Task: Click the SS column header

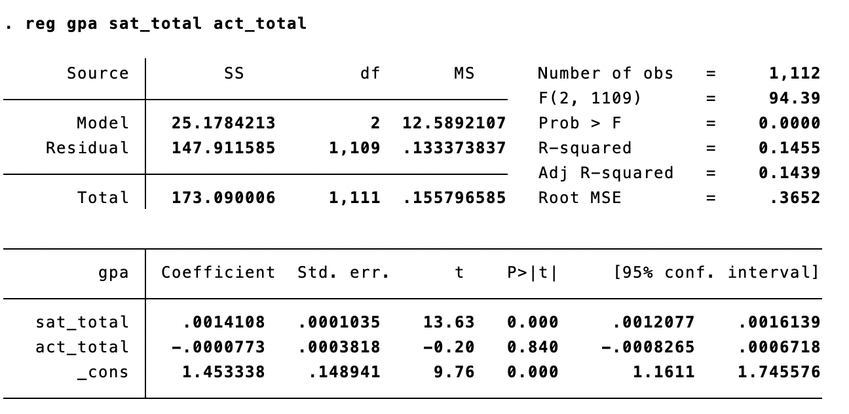Action: click(x=233, y=73)
